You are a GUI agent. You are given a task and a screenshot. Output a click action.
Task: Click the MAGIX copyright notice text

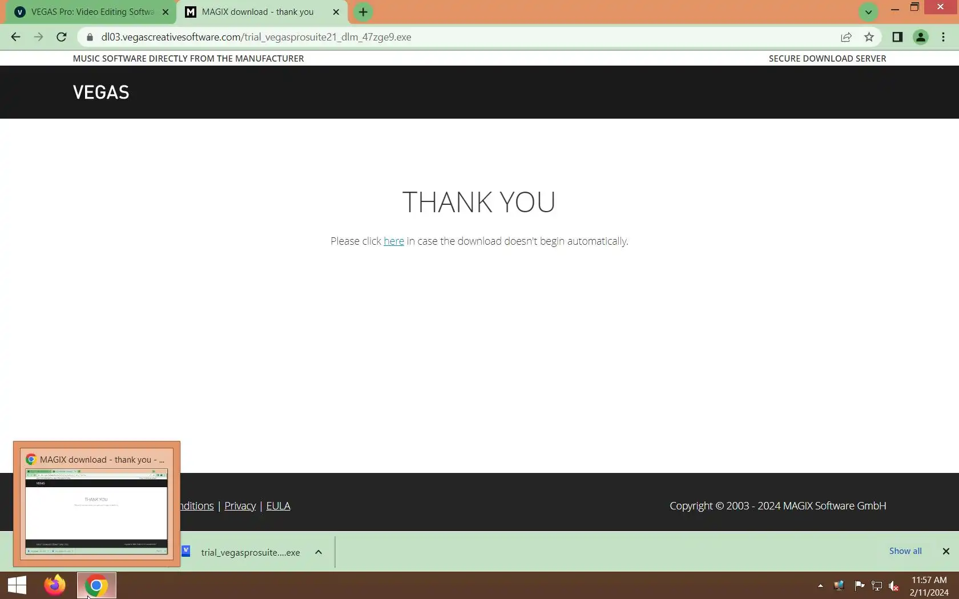pyautogui.click(x=777, y=506)
